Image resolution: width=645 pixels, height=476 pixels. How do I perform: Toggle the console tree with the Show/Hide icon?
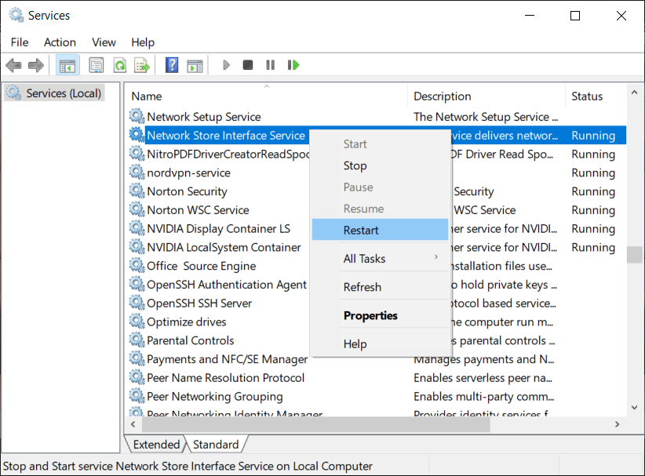67,64
